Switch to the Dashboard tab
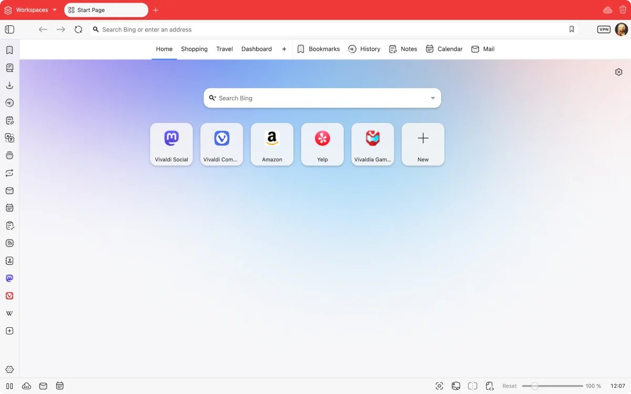Image resolution: width=631 pixels, height=394 pixels. 257,49
